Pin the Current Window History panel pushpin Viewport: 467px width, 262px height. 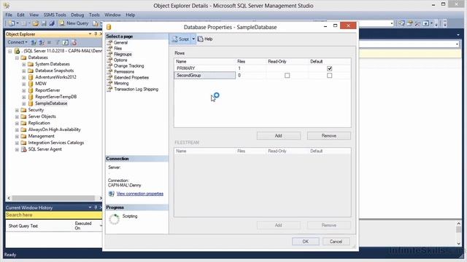[96, 207]
